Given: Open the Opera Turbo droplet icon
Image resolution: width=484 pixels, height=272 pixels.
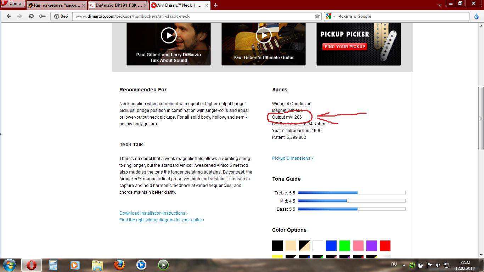Looking at the screenshot, I should (477, 17).
